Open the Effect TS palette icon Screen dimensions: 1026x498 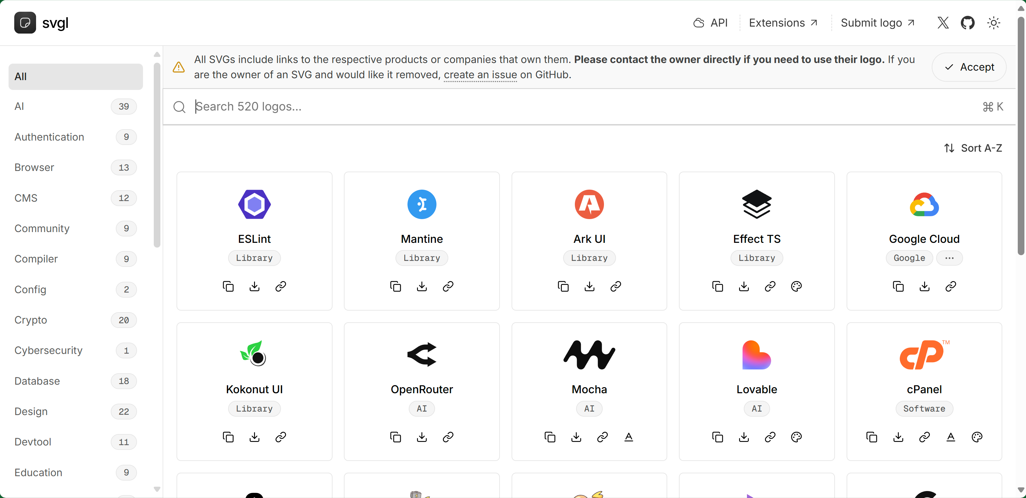pyautogui.click(x=797, y=286)
